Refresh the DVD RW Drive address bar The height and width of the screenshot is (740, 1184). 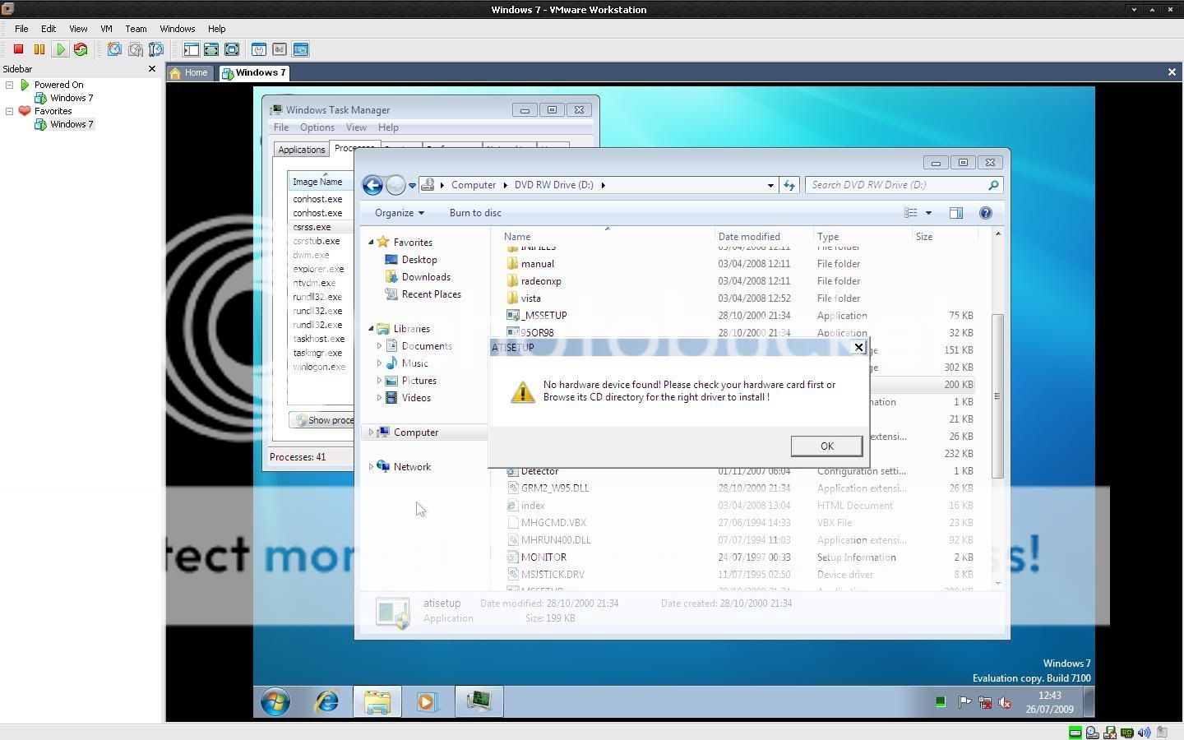click(x=789, y=185)
